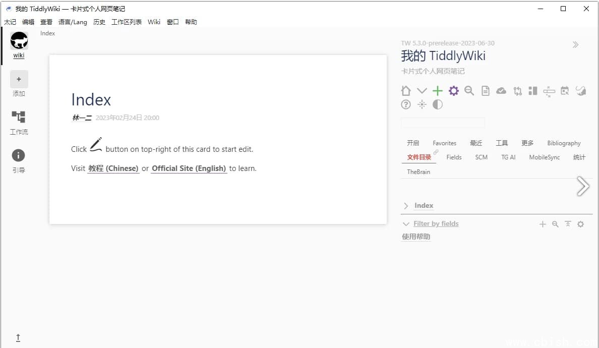Expand the Index entry in sidebar
The width and height of the screenshot is (599, 348).
tap(407, 205)
